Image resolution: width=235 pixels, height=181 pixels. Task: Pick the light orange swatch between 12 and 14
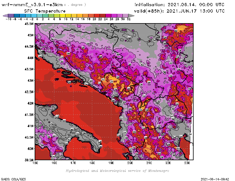point(74,16)
